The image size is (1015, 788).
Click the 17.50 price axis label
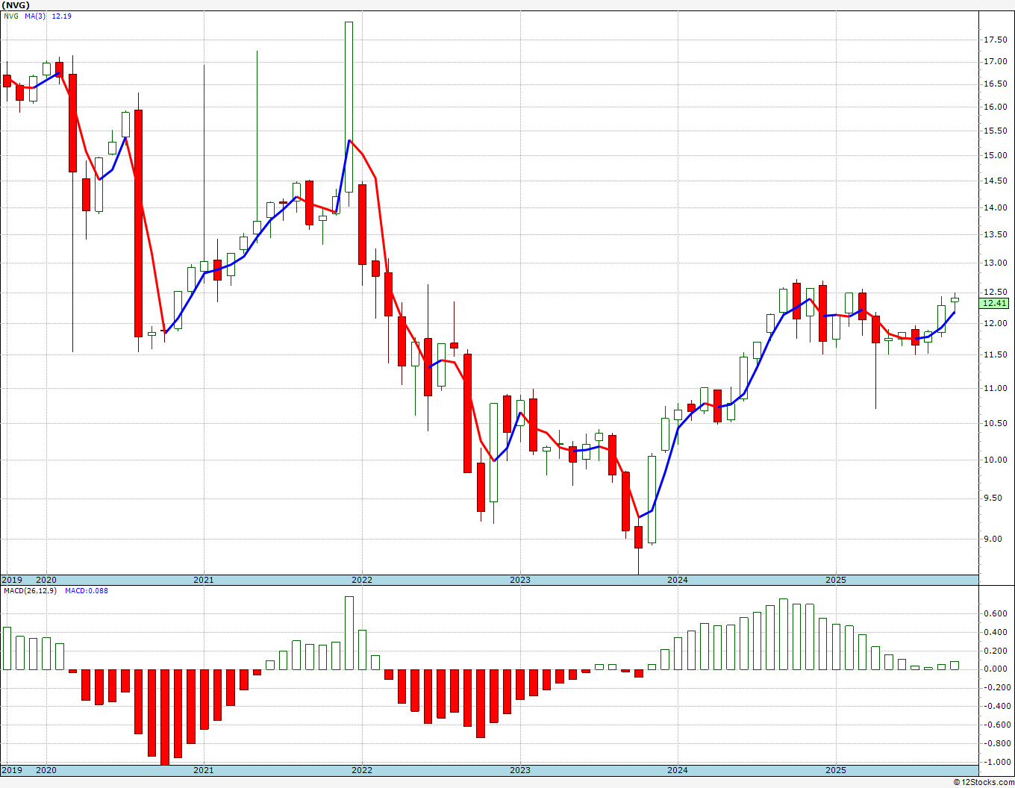click(x=995, y=40)
